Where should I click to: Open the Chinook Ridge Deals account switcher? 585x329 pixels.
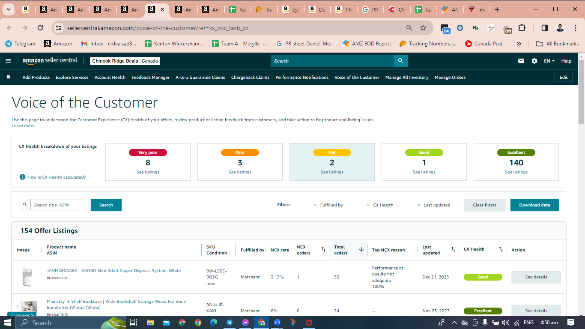(125, 61)
